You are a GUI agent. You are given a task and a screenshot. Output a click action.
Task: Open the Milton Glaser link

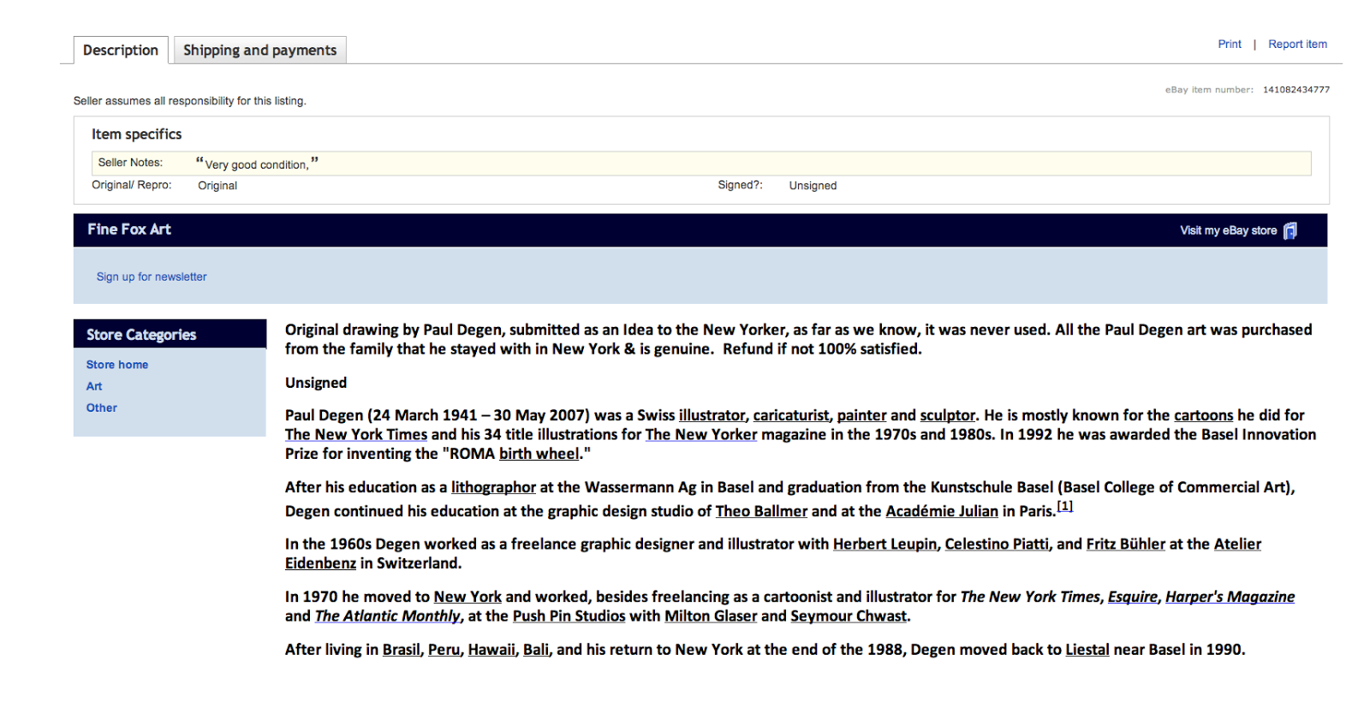point(711,616)
